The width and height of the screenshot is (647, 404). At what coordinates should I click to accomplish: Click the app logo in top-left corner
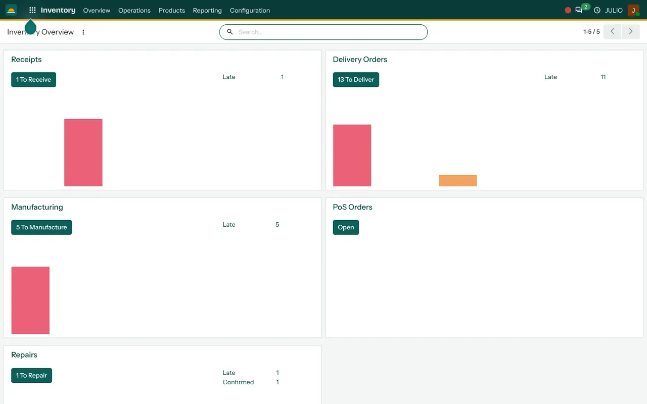(11, 10)
